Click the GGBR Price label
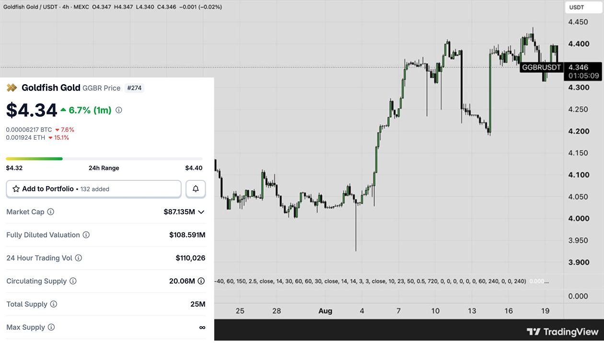Screen dimensions: 604x343 click(102, 88)
